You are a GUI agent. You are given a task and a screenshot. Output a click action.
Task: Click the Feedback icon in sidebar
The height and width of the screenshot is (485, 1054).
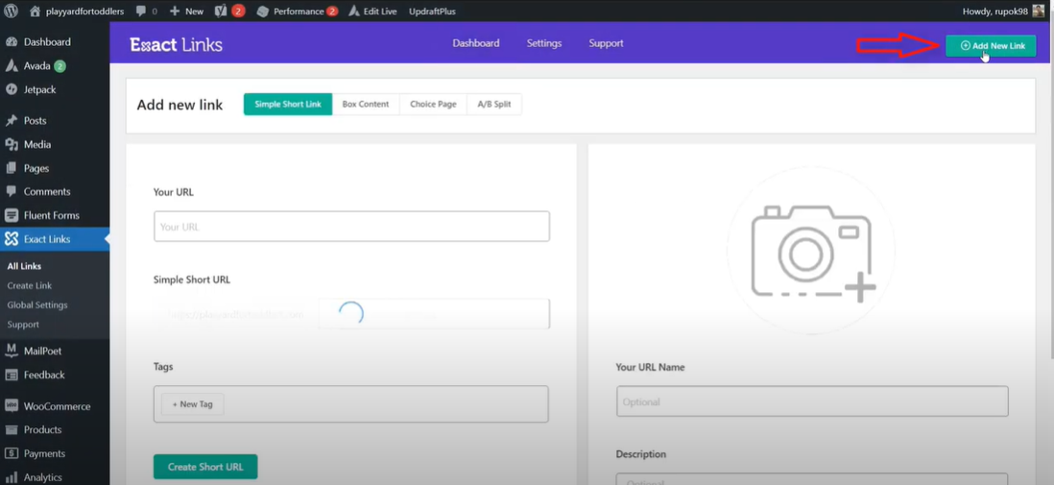click(12, 375)
